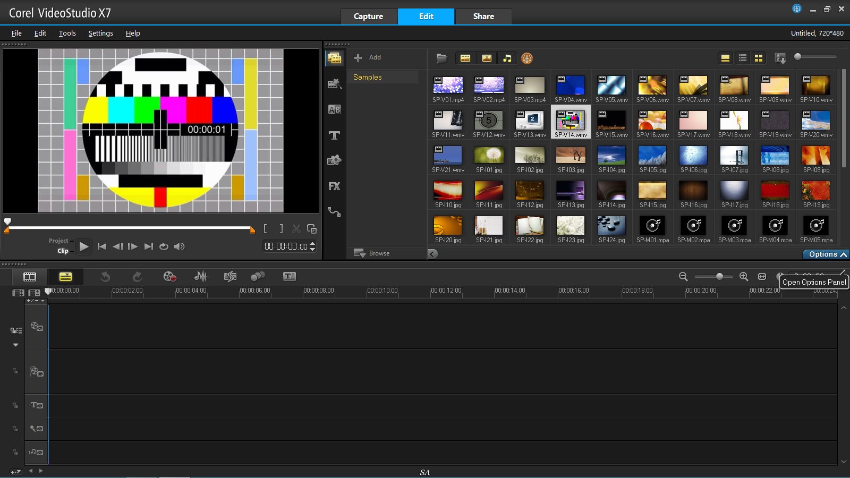This screenshot has height=478, width=850.
Task: Fit project in timeline window
Action: pos(762,276)
